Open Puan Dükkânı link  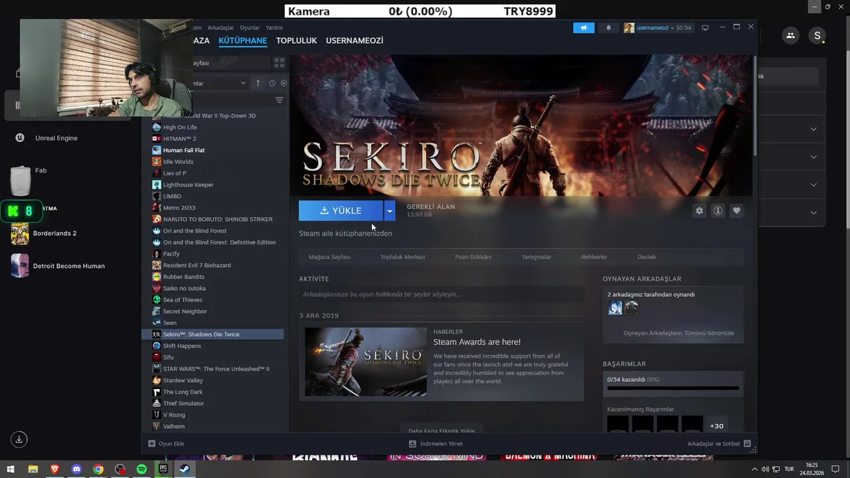[x=473, y=257]
